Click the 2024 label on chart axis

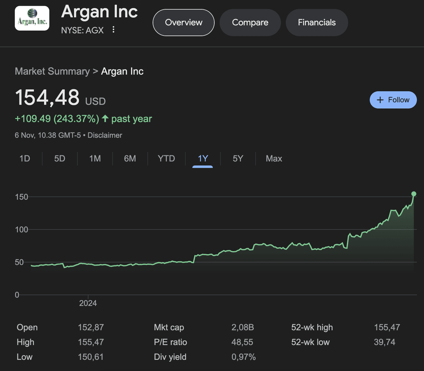pos(88,303)
